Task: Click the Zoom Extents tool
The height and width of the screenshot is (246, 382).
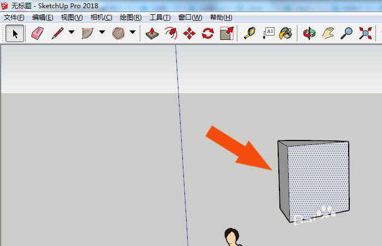Action: pyautogui.click(x=365, y=33)
